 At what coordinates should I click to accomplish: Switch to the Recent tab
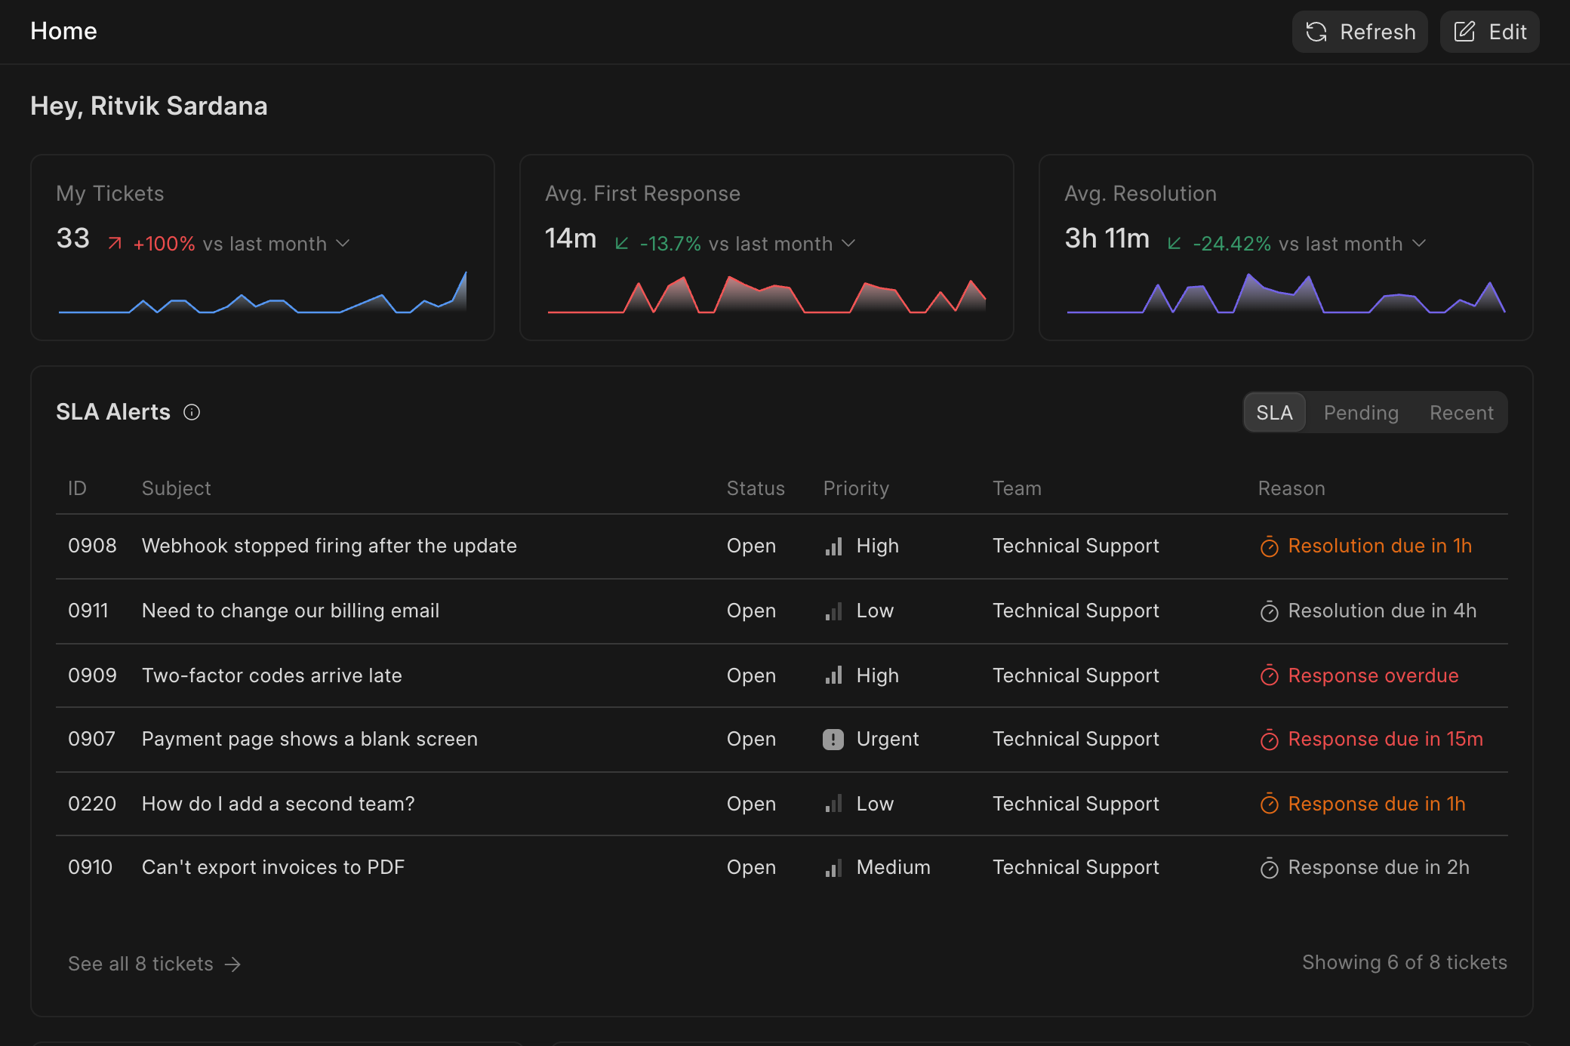tap(1461, 412)
